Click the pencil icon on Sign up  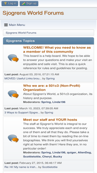[24, 3]
